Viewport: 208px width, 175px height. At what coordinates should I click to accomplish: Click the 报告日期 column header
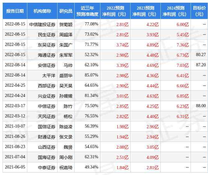(x=15, y=11)
